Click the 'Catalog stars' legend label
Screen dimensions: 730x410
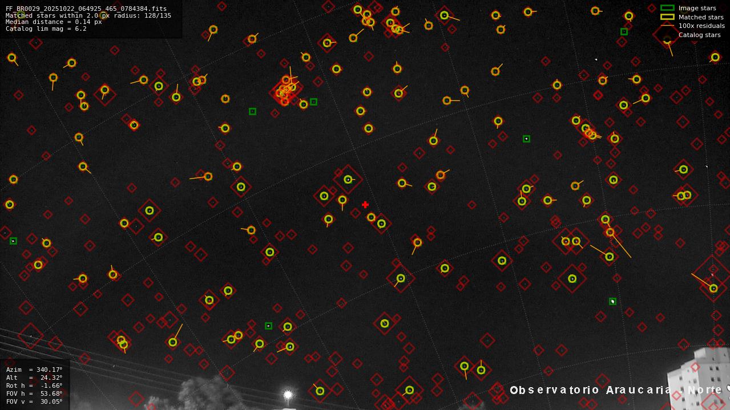699,35
